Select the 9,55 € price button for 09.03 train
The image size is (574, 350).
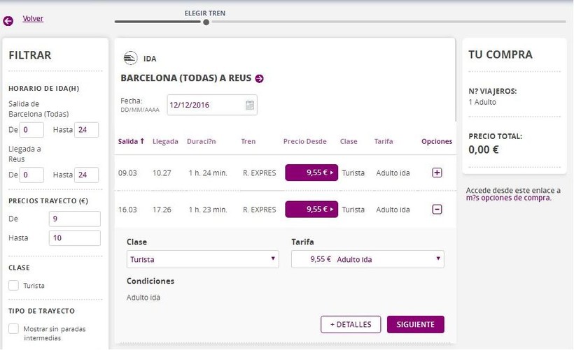(311, 172)
